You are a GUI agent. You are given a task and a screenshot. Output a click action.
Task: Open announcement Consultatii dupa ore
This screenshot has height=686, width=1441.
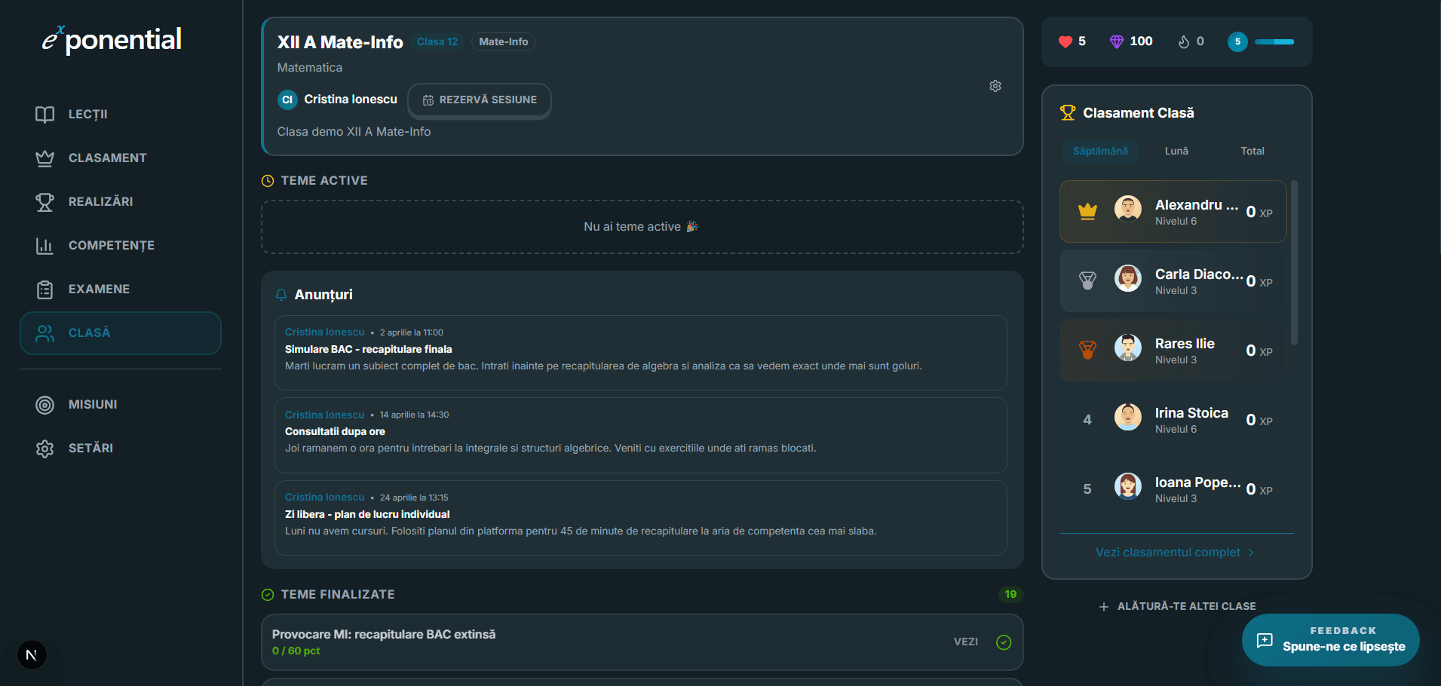[641, 435]
